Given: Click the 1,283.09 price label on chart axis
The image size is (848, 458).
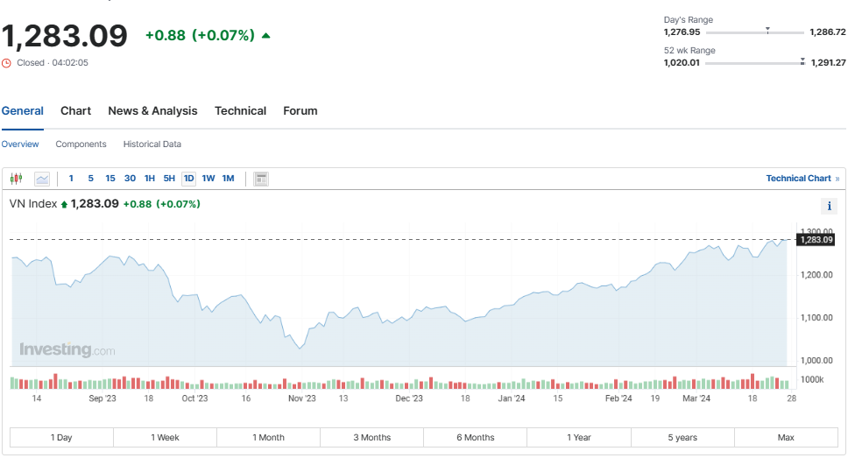Looking at the screenshot, I should click(x=816, y=239).
